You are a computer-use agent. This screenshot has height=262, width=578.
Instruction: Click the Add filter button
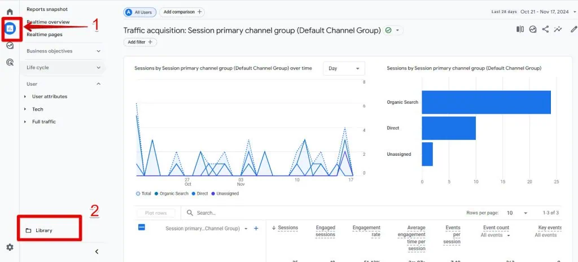(140, 42)
